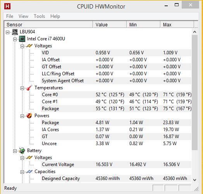
Task: Click the Powers flame icon
Action: [29, 116]
